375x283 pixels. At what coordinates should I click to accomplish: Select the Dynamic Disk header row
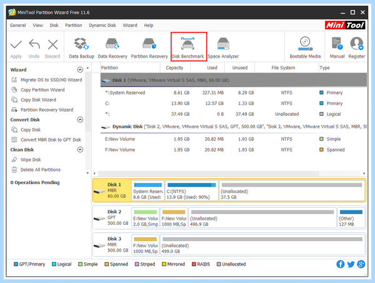(x=233, y=126)
